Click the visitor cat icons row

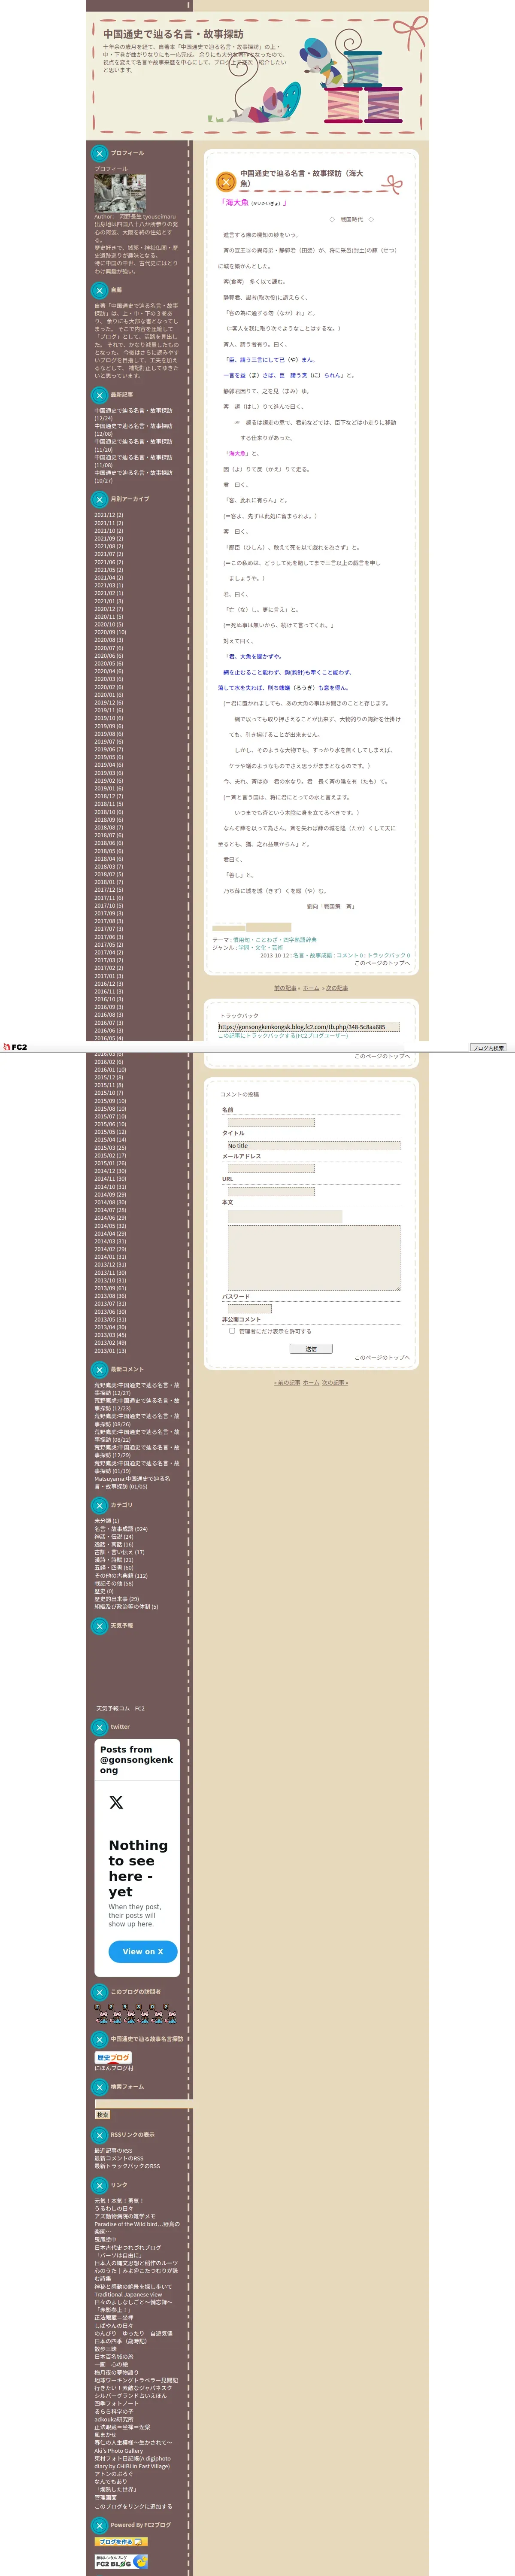coord(136,2013)
